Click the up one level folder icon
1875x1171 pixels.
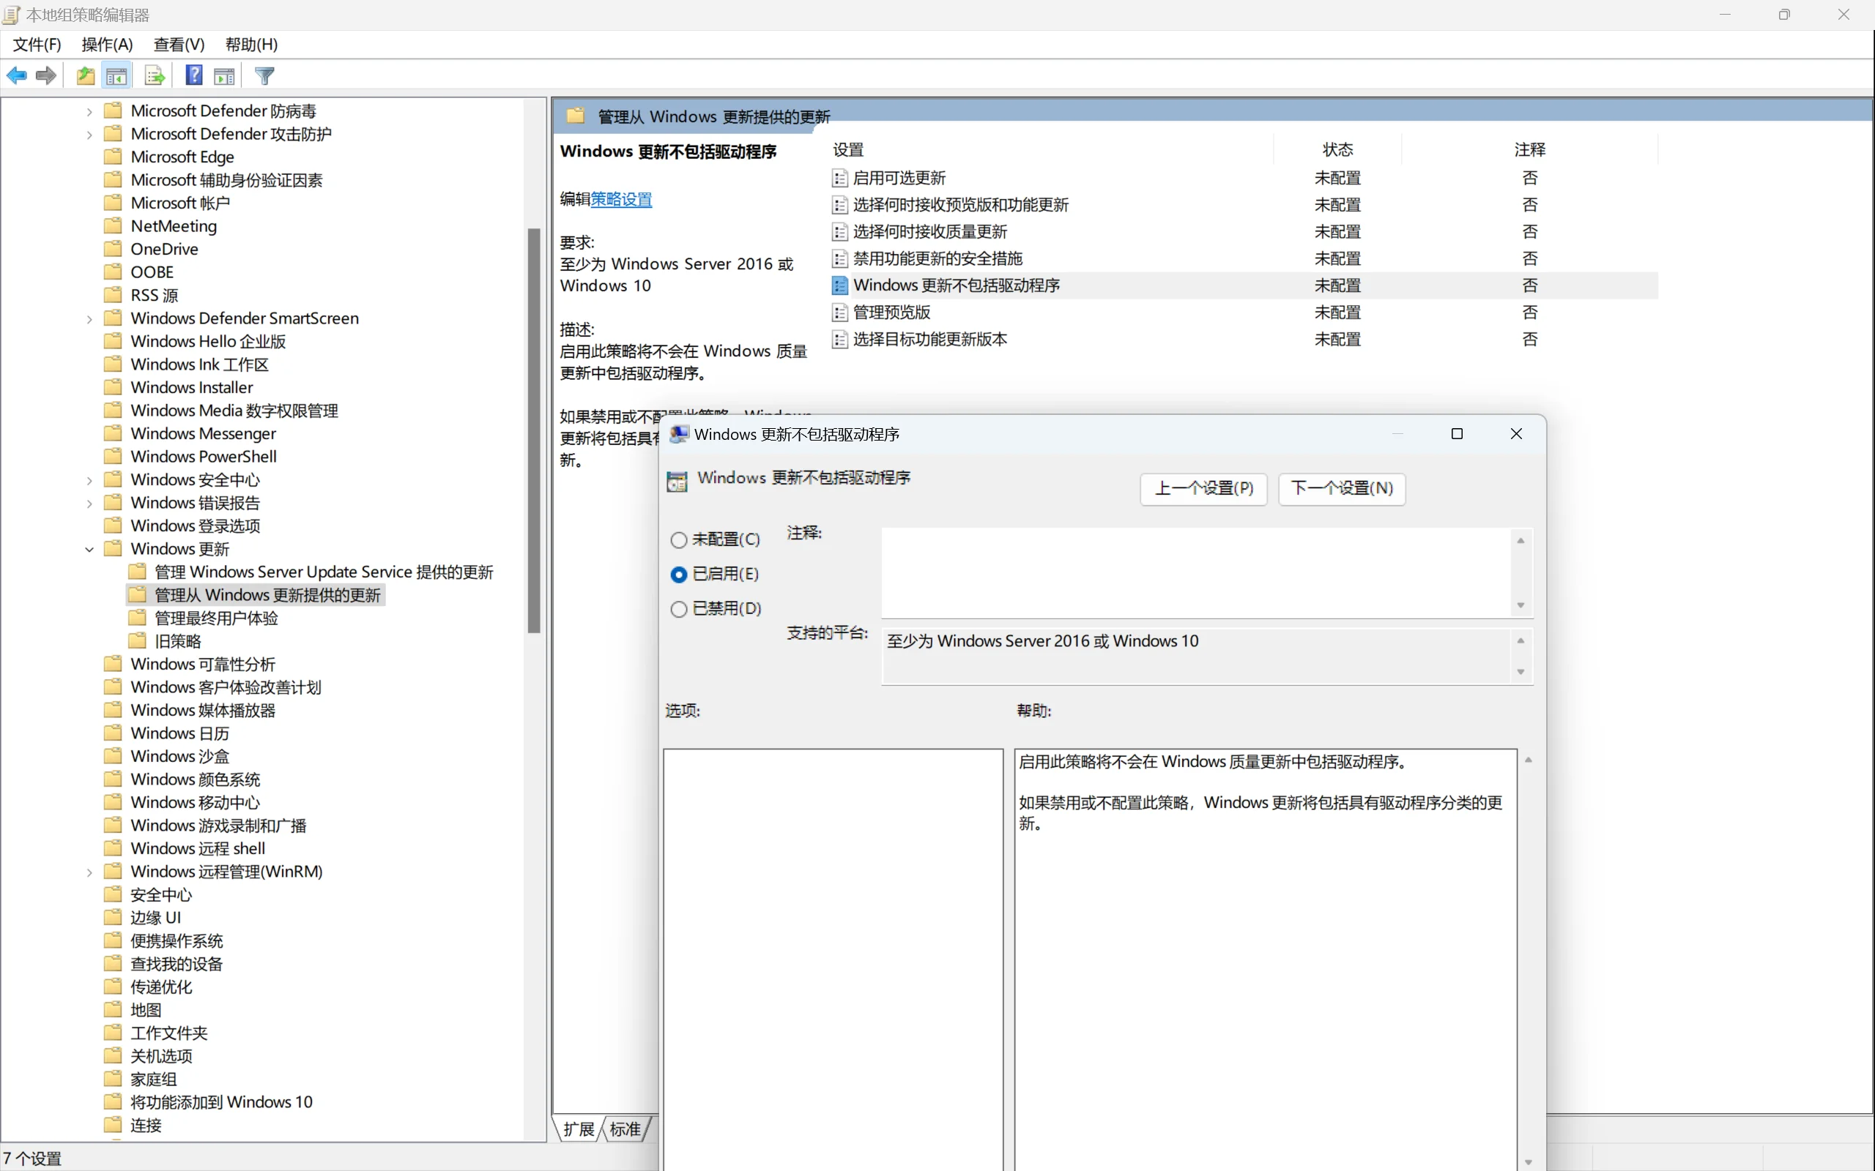pos(85,76)
